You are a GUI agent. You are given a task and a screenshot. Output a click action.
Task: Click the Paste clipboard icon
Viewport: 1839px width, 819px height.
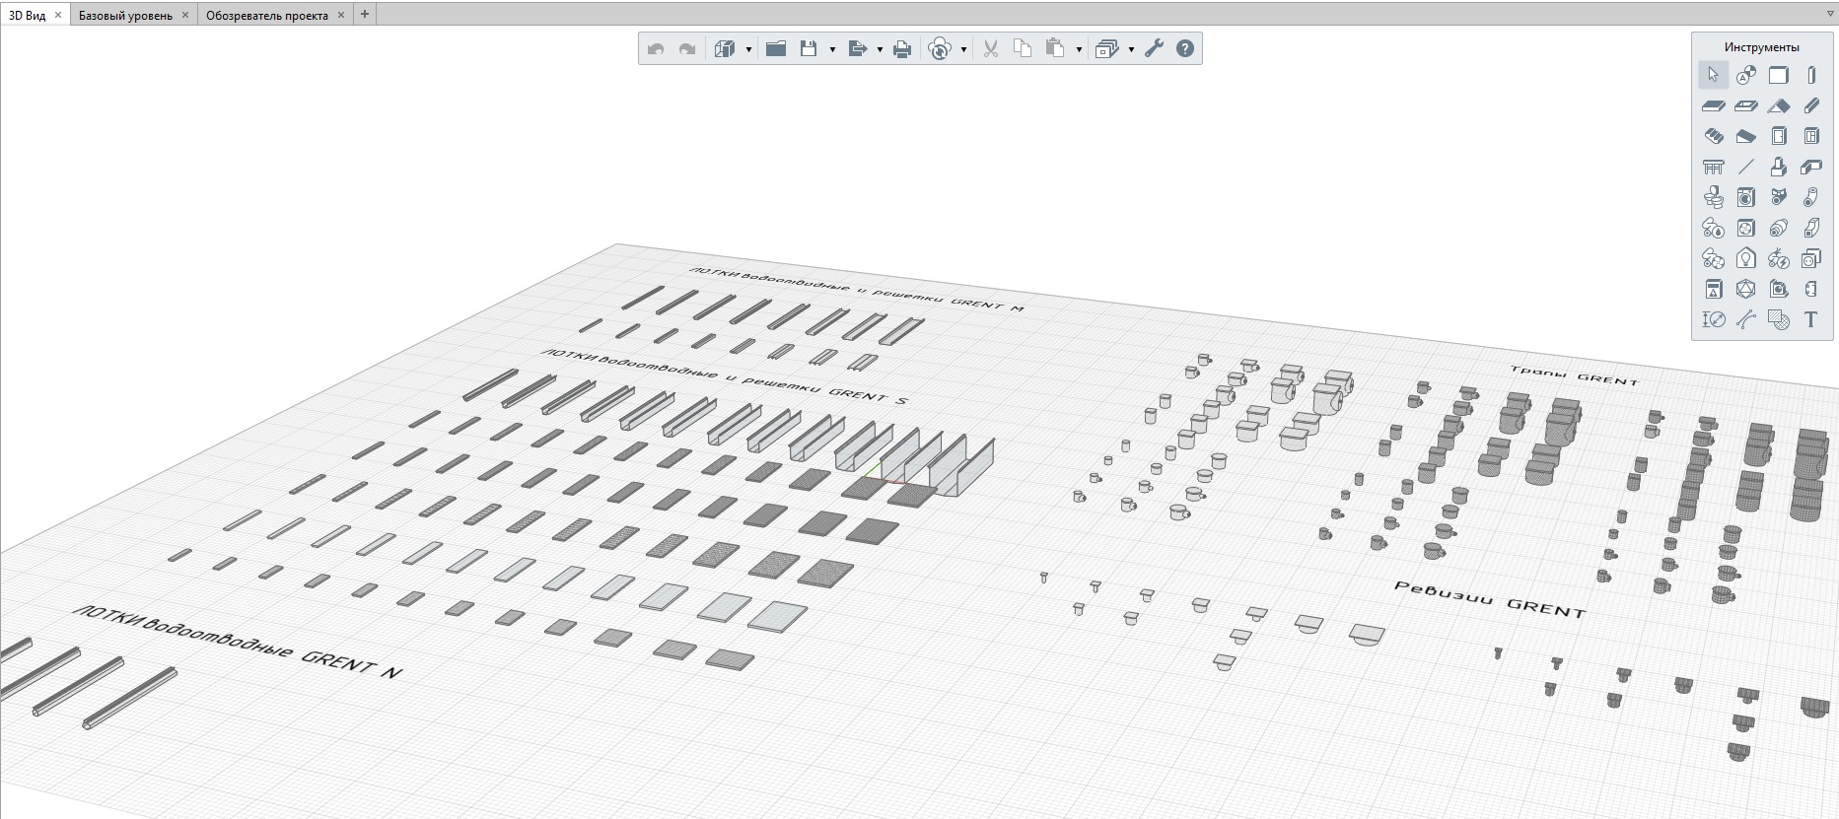(1055, 49)
